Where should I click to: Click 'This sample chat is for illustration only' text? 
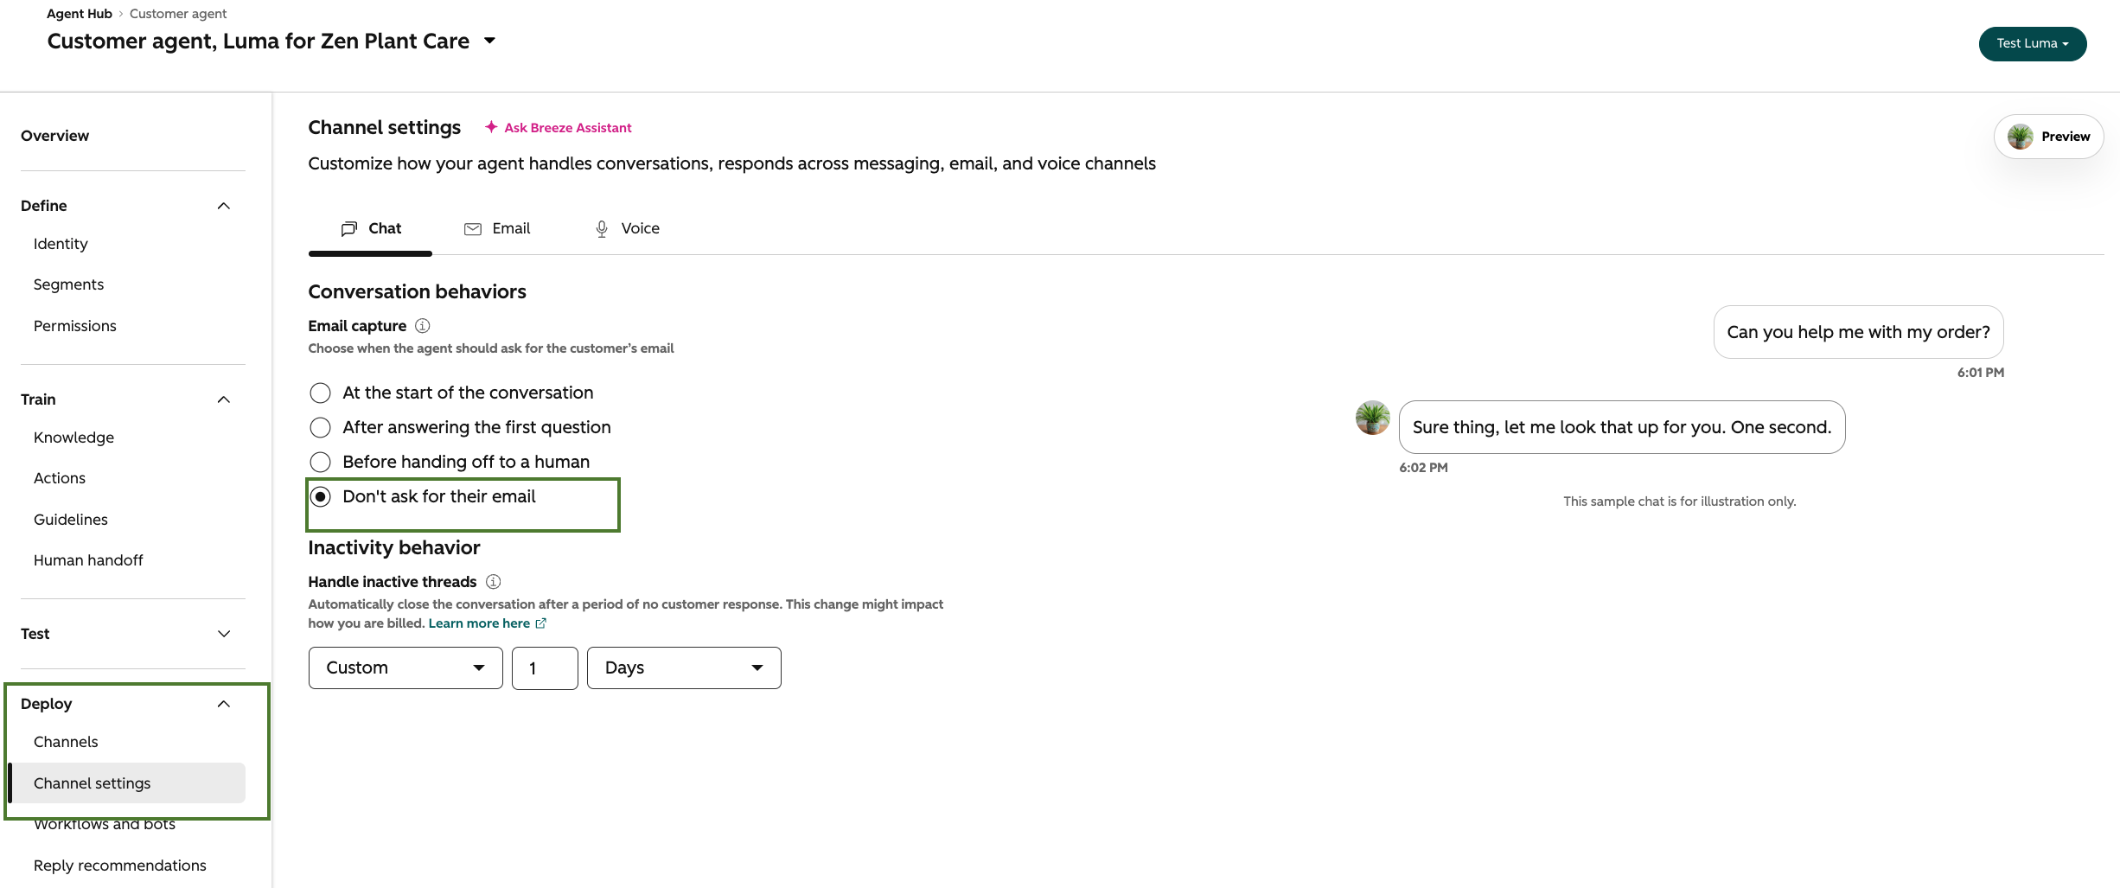(x=1680, y=501)
